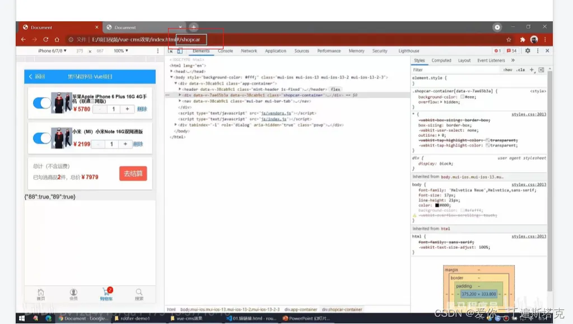Tap the search icon in app tab bar
573x324 pixels.
(x=139, y=294)
